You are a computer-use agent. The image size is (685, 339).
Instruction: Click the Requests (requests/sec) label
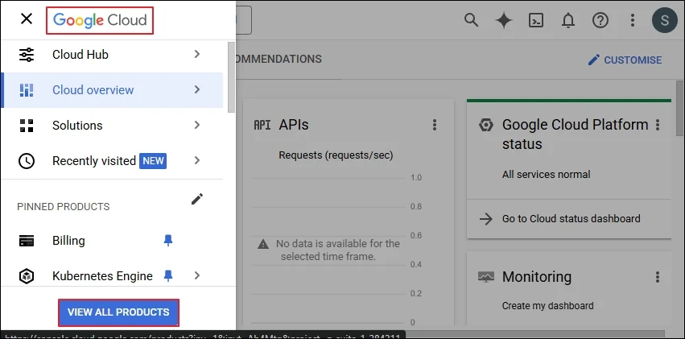tap(336, 155)
